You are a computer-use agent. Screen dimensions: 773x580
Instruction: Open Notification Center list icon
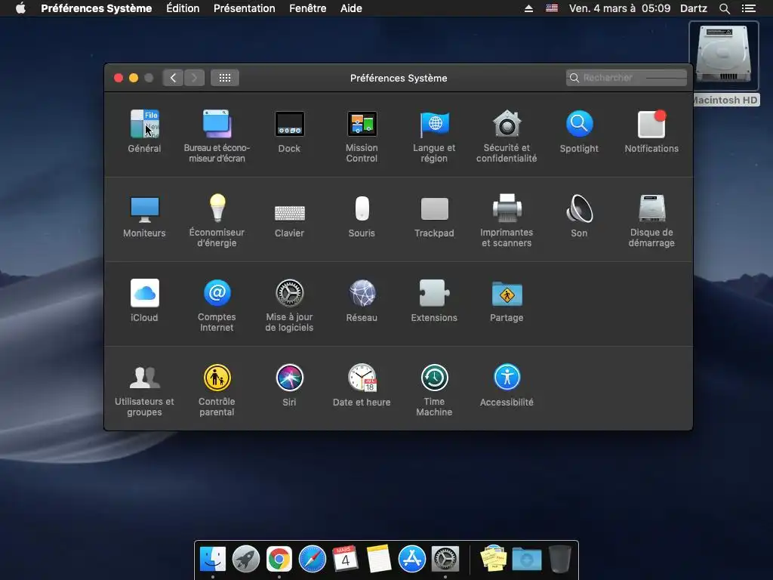[x=748, y=8]
